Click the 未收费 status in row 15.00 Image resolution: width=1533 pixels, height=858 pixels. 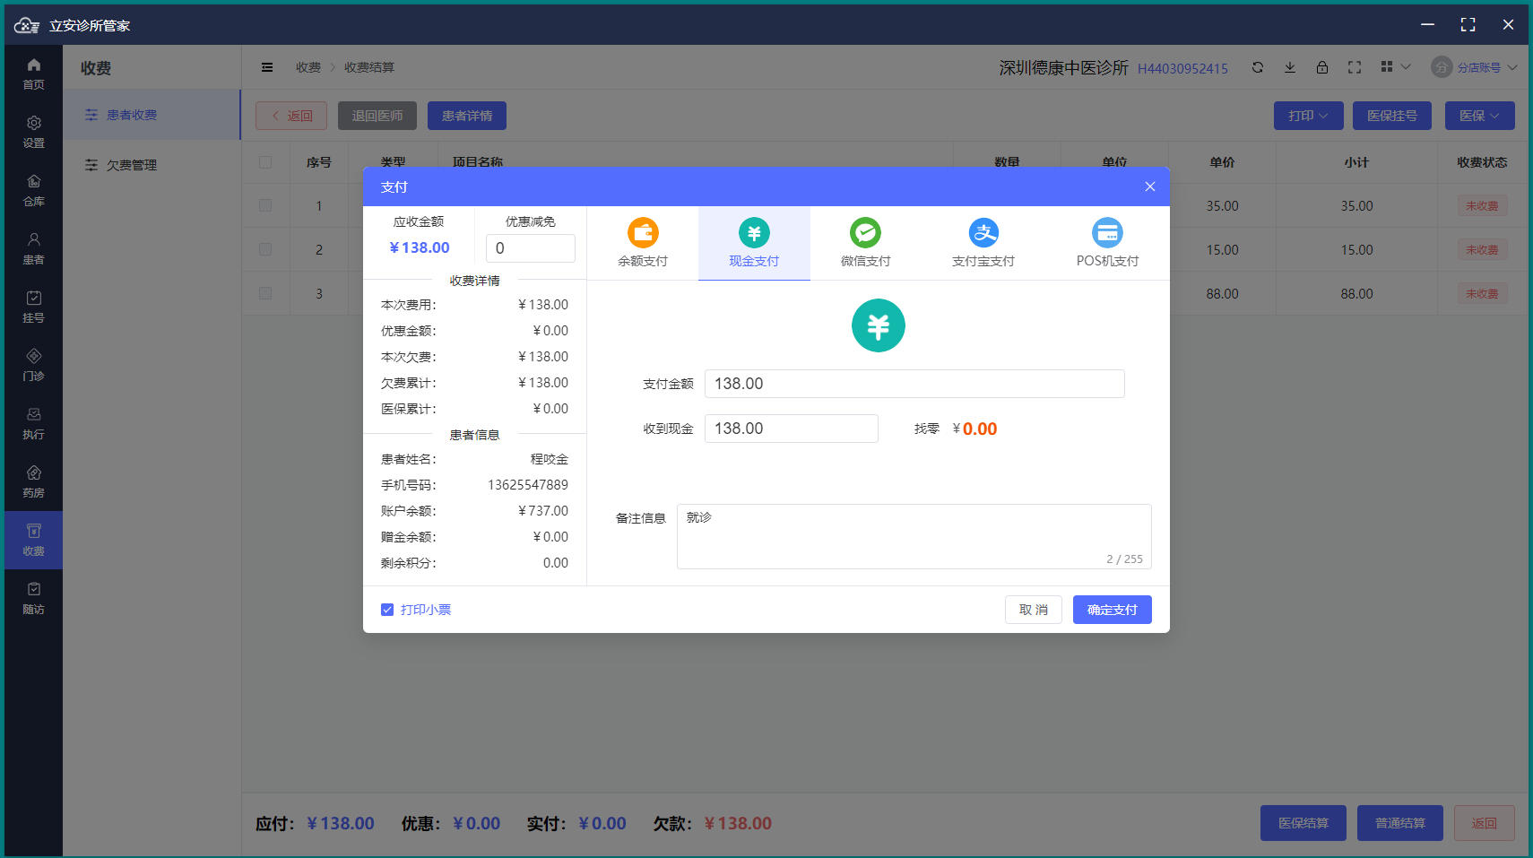coord(1482,249)
